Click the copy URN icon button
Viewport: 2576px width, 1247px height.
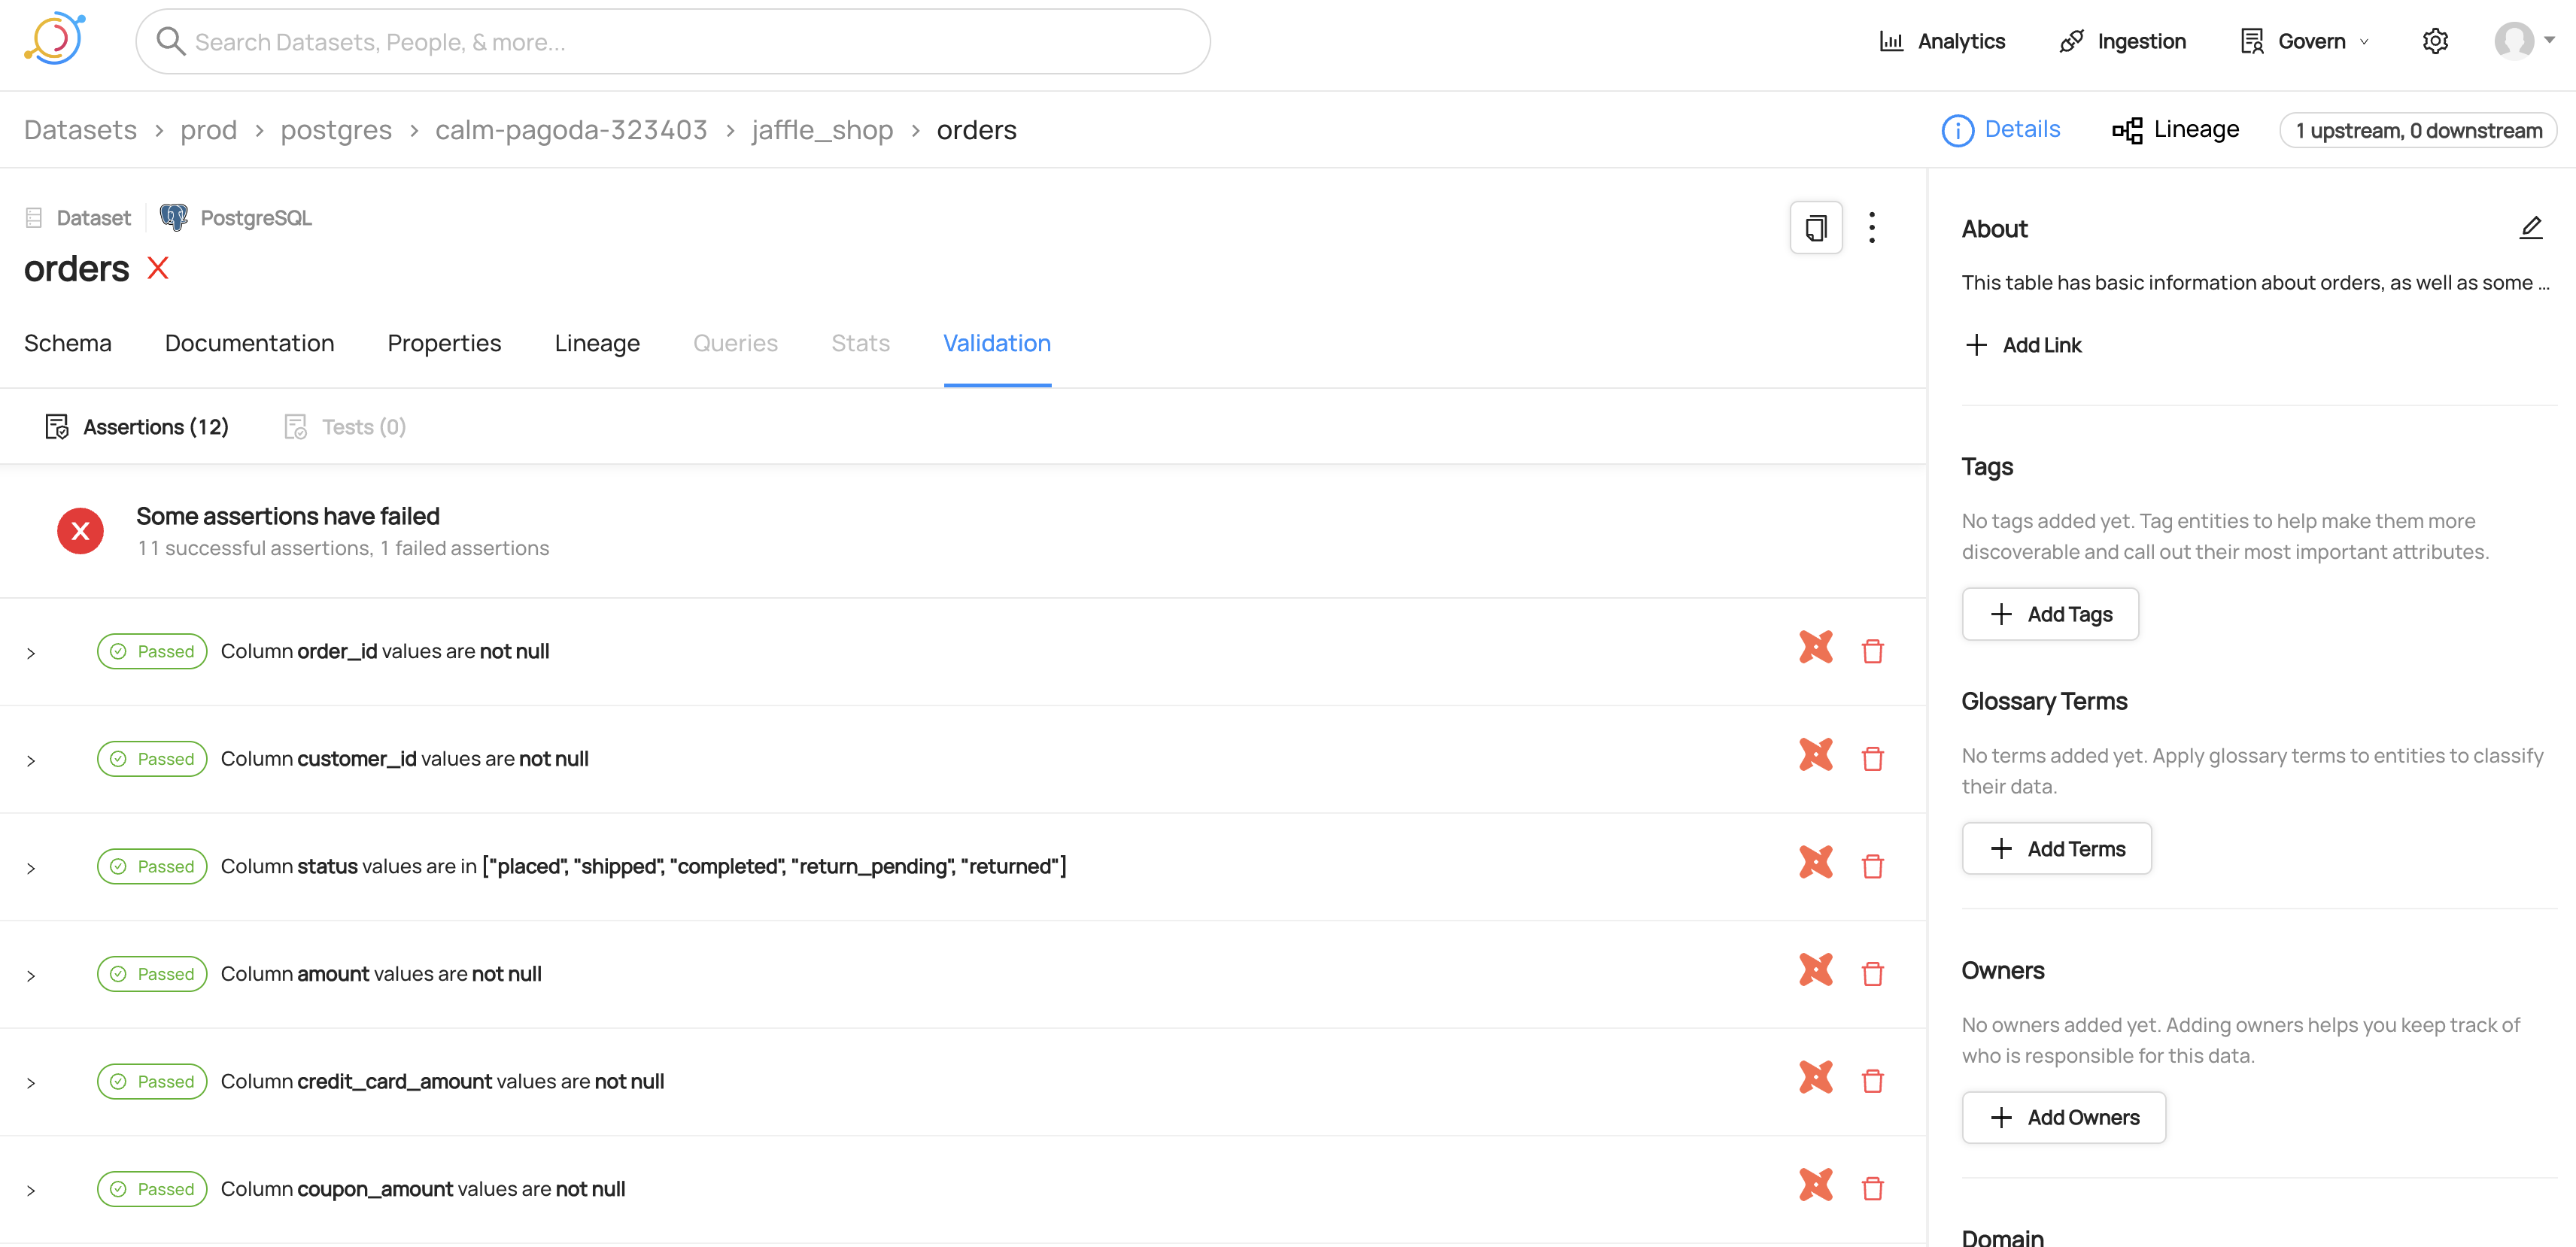pyautogui.click(x=1815, y=228)
